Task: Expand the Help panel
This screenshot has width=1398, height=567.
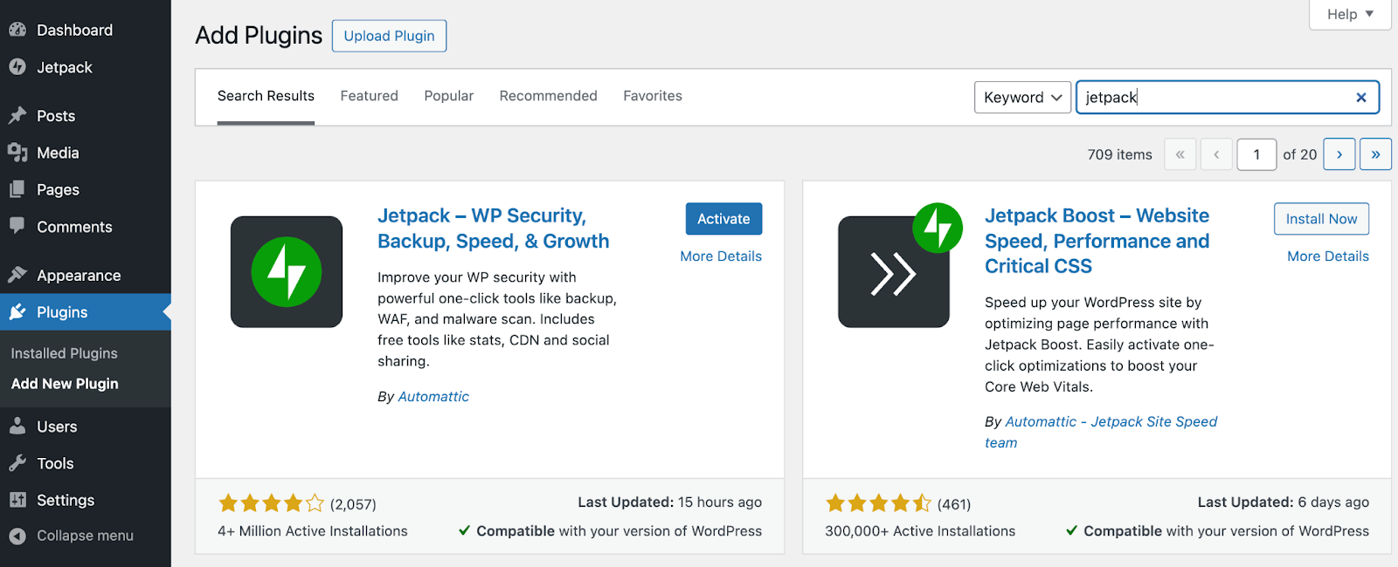Action: pyautogui.click(x=1349, y=14)
